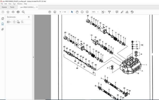Open the 100% zoom level dropdown
159x100 pixels.
tap(95, 12)
